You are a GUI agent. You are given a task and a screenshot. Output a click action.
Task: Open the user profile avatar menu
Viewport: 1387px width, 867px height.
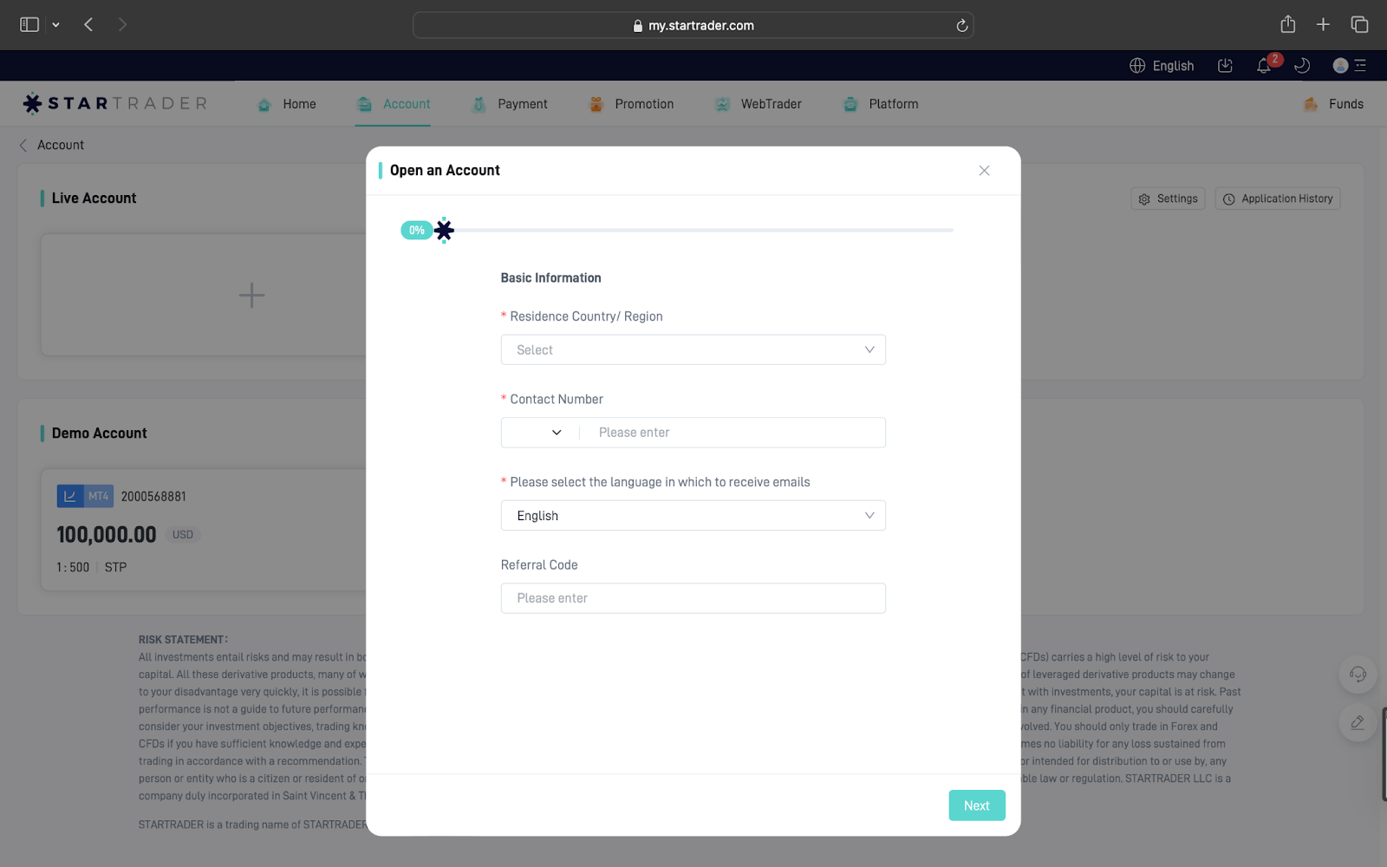(x=1340, y=66)
